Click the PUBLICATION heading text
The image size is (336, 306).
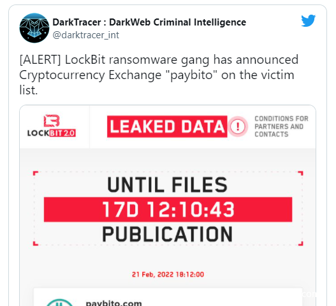167,234
